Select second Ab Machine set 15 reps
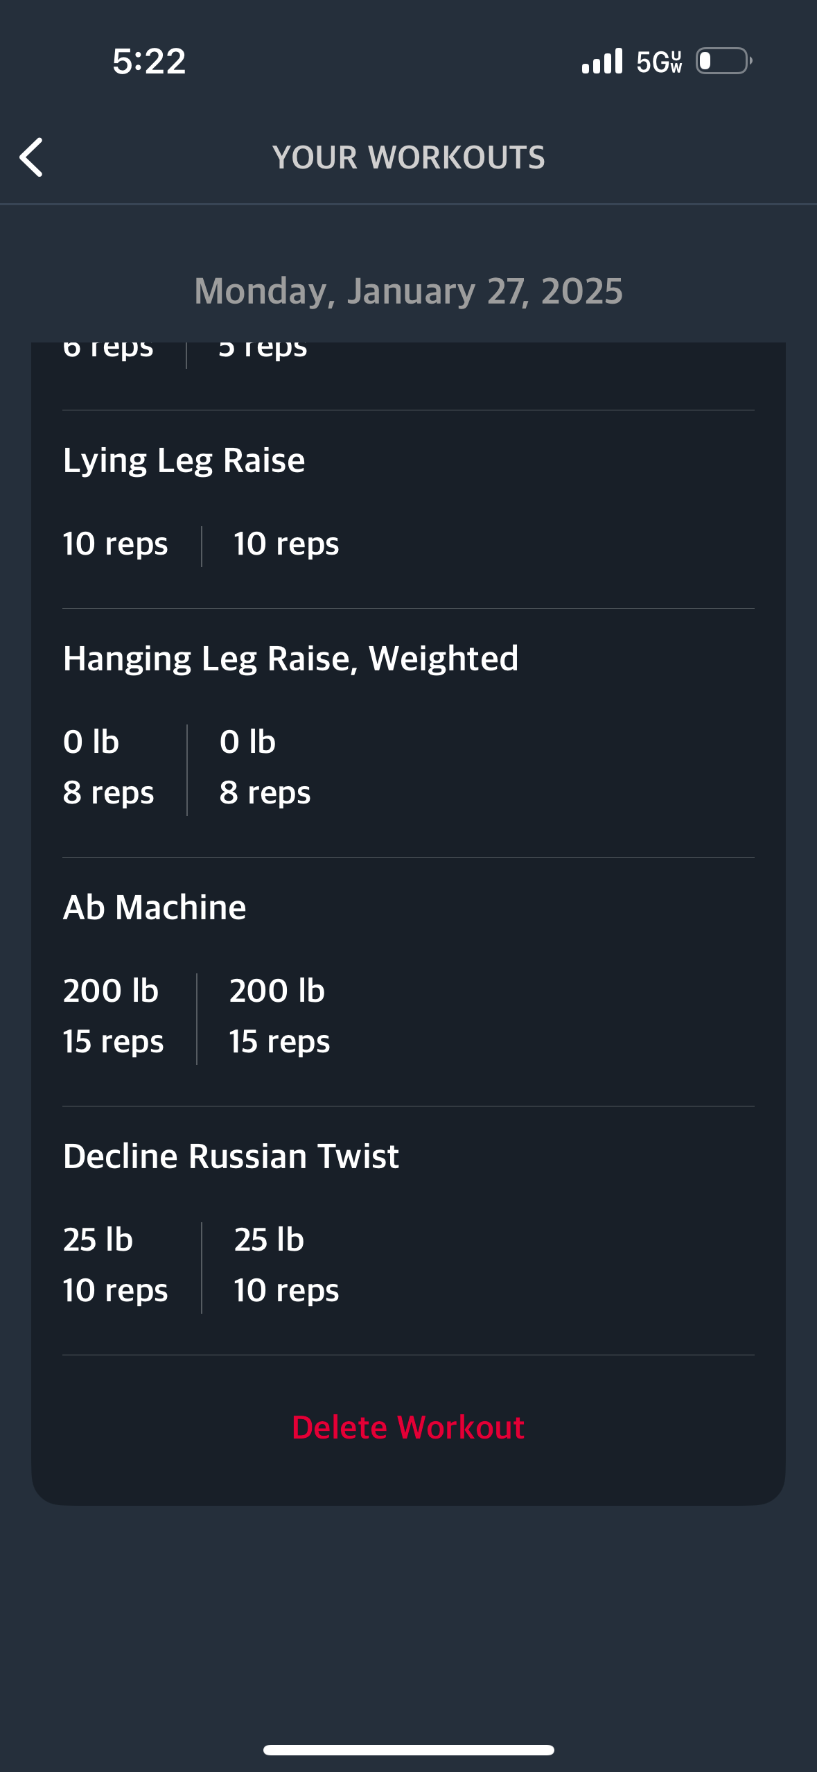 coord(279,1042)
